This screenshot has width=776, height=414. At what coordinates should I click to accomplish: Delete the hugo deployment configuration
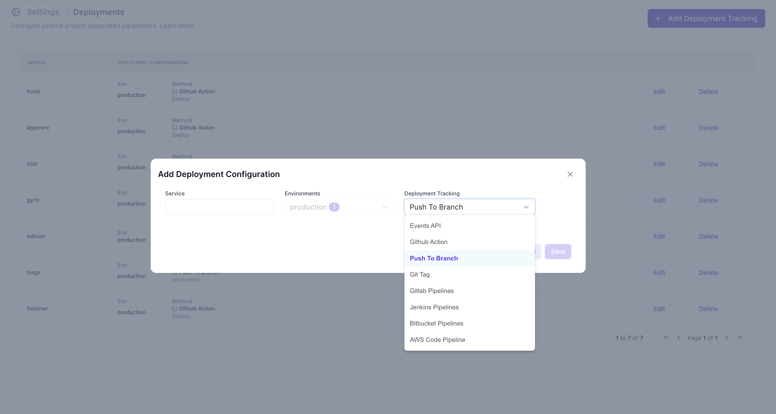(708, 273)
